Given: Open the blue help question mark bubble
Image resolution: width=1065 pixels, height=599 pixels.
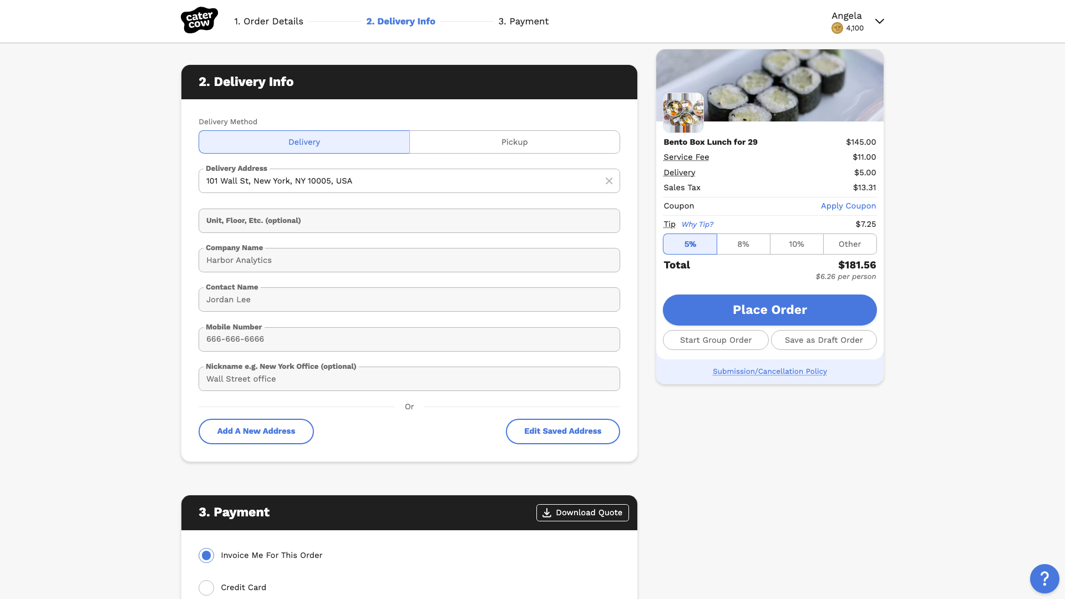Looking at the screenshot, I should click(1044, 579).
